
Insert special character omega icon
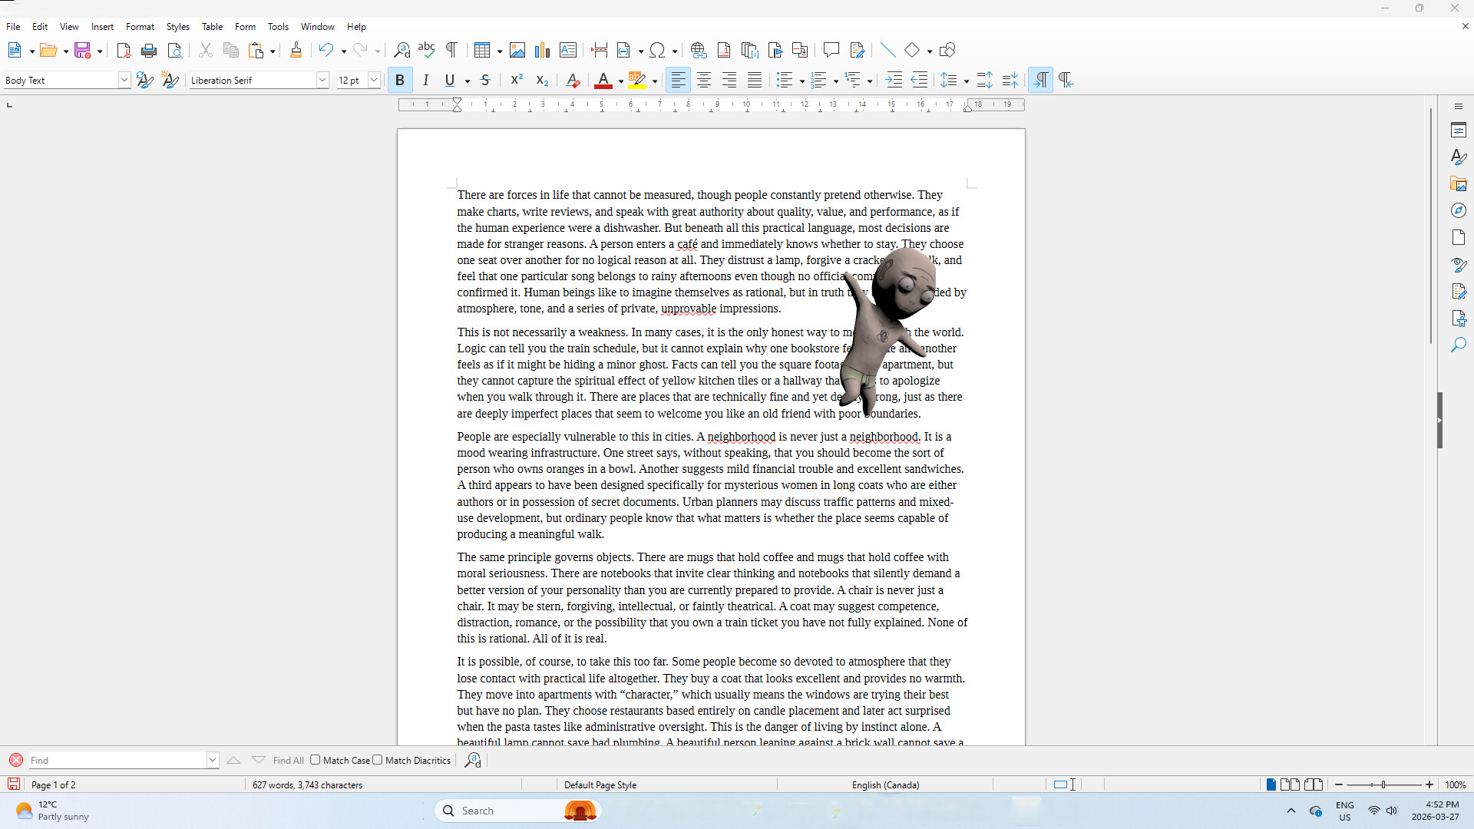657,51
